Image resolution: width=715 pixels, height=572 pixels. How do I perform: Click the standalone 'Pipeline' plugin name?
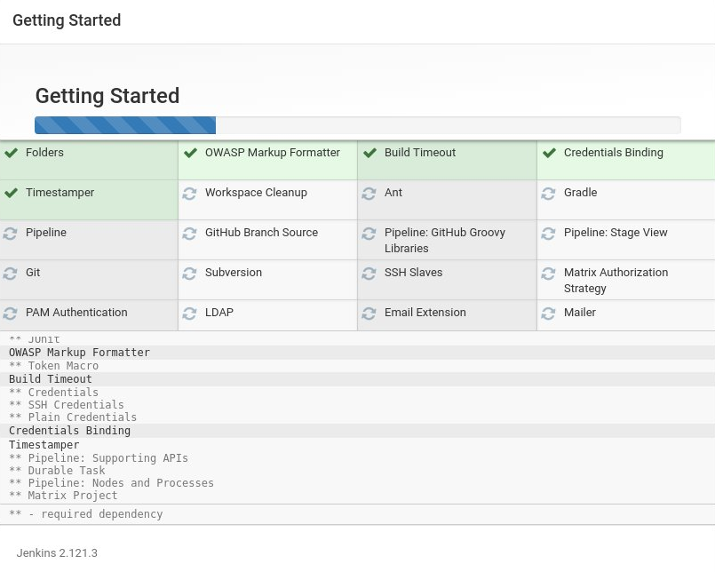pos(46,233)
